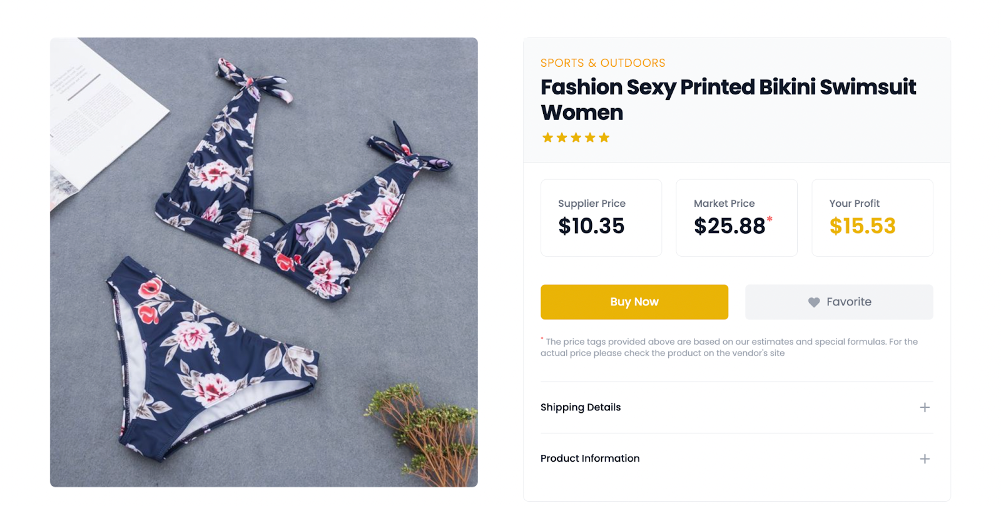Click the red asterisk next to $25.88
Image resolution: width=1001 pixels, height=506 pixels.
tap(770, 219)
